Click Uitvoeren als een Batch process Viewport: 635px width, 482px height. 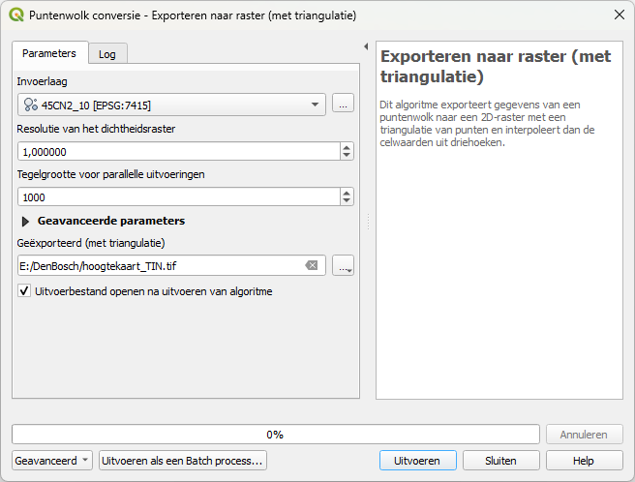(183, 461)
